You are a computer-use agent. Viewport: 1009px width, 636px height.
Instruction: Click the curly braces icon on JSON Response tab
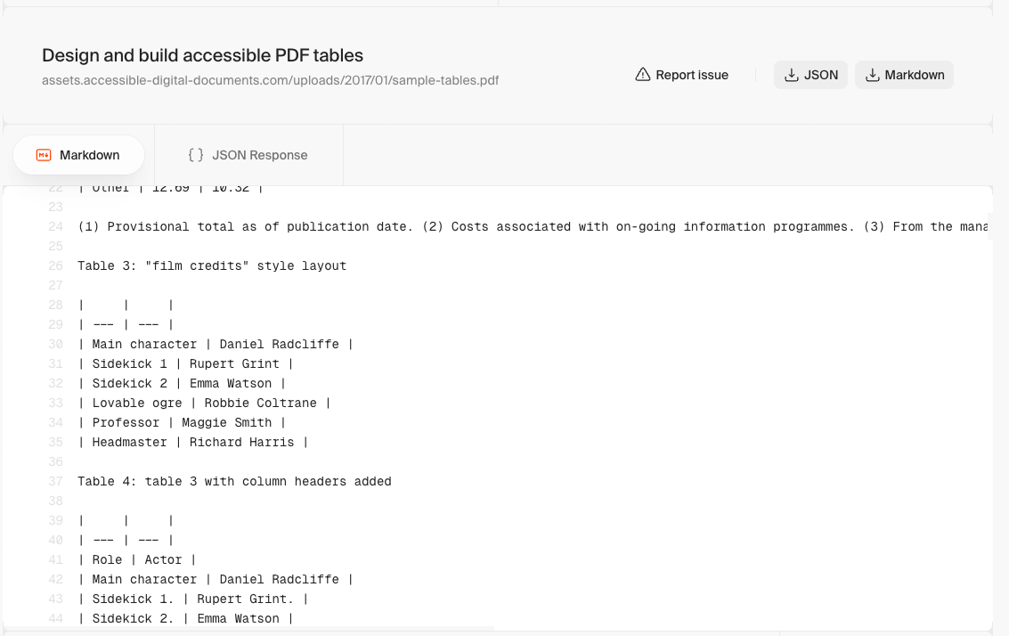[196, 155]
